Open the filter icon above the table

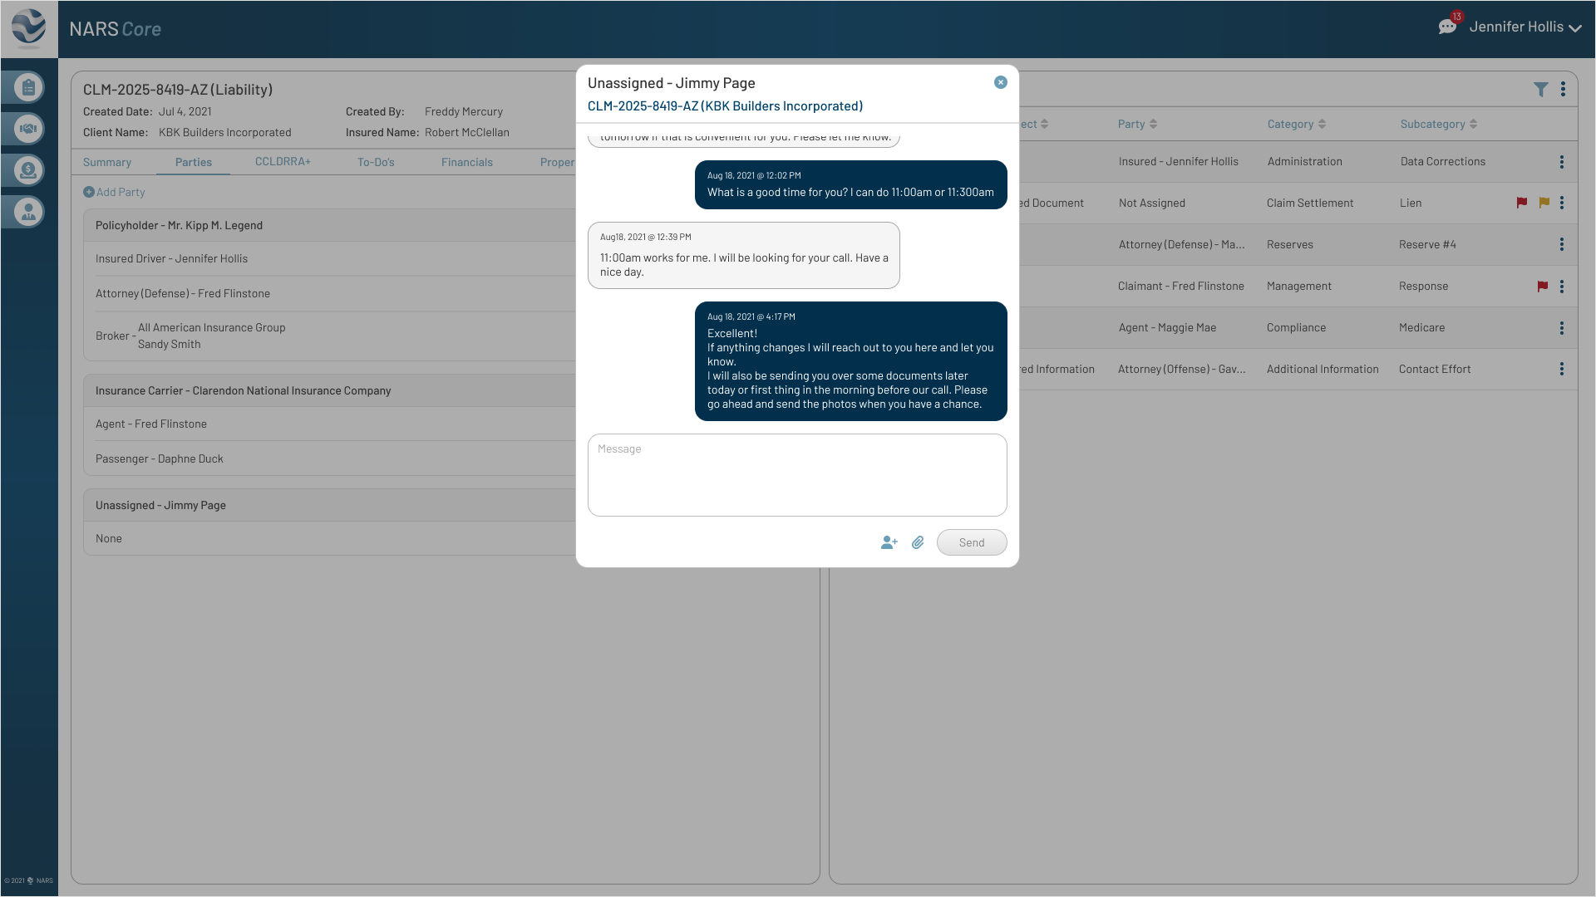click(x=1542, y=89)
